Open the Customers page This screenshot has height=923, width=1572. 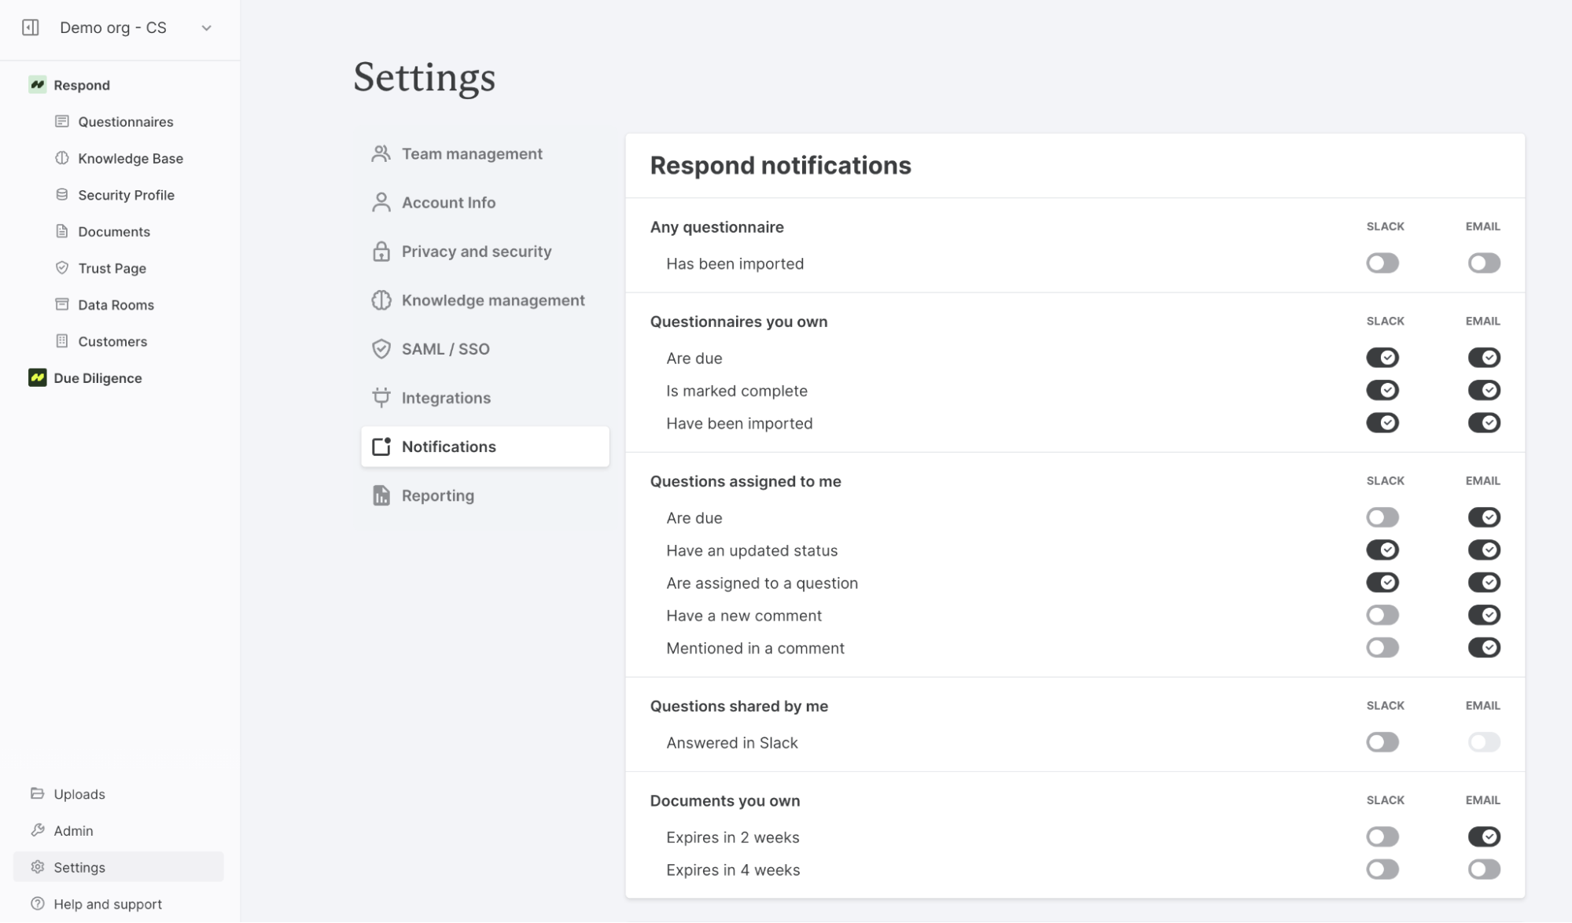pos(112,340)
